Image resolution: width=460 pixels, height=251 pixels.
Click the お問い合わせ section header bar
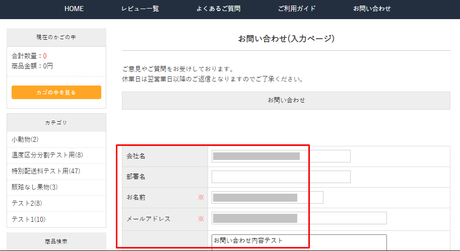[286, 100]
